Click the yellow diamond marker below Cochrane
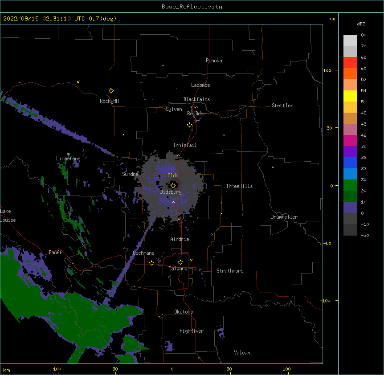Image resolution: width=384 pixels, height=375 pixels. pos(151,263)
